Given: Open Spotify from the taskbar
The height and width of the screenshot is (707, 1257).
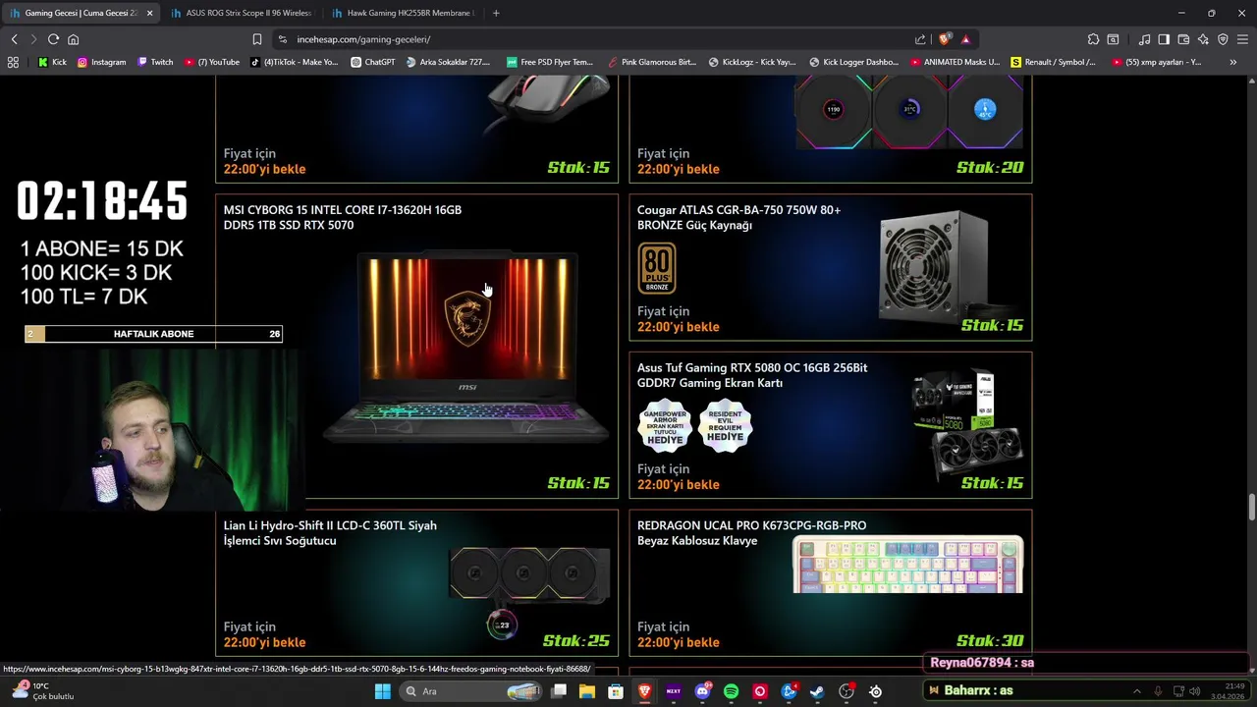Looking at the screenshot, I should click(731, 691).
